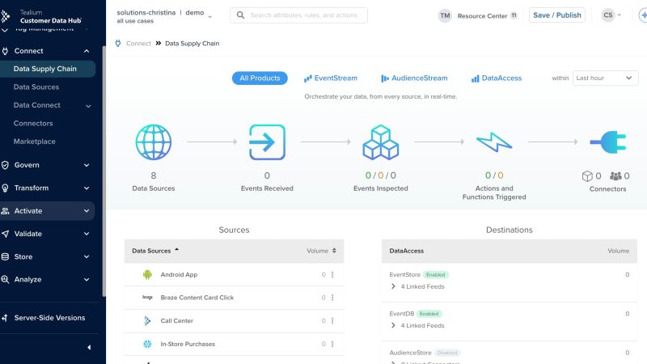Click the Actions lightning bolt icon

point(493,142)
